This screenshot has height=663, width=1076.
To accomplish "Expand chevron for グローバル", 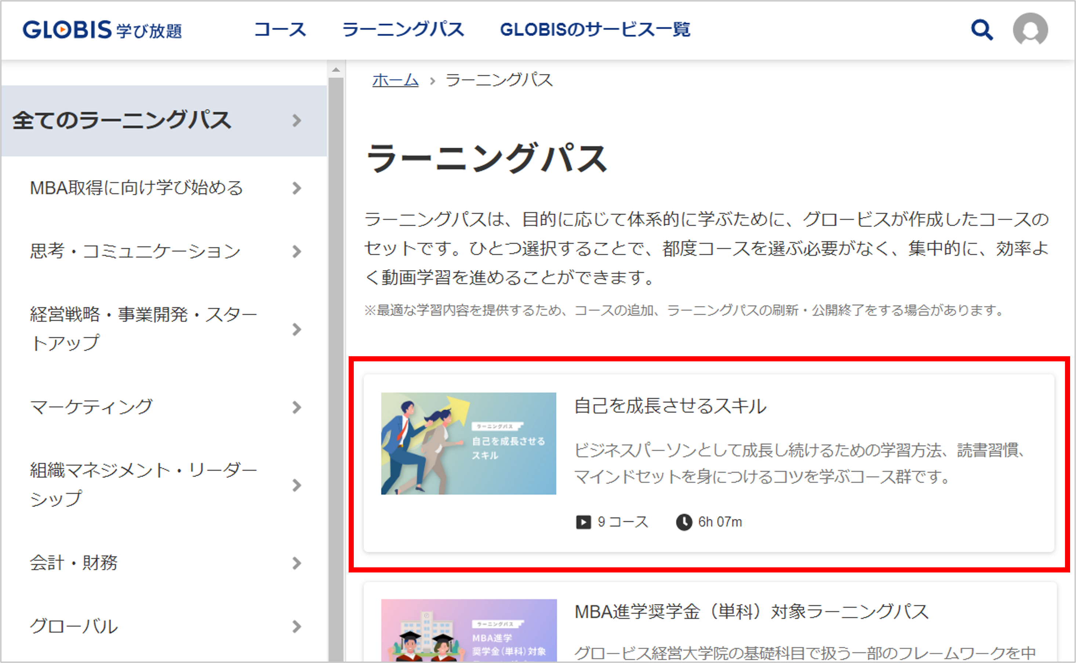I will tap(297, 626).
